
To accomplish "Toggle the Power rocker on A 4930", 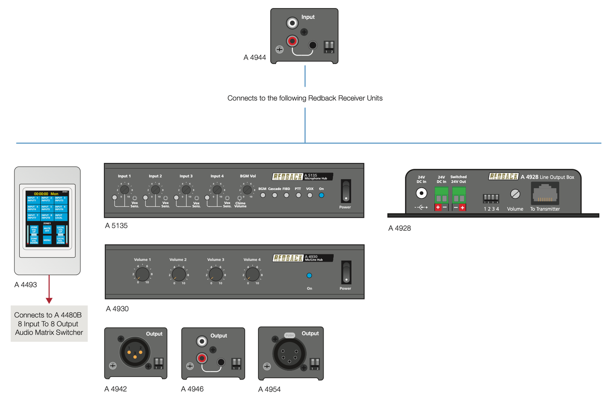I will (x=346, y=272).
